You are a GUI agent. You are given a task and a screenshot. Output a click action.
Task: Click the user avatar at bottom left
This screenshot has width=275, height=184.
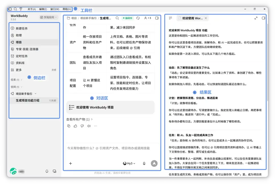13,171
